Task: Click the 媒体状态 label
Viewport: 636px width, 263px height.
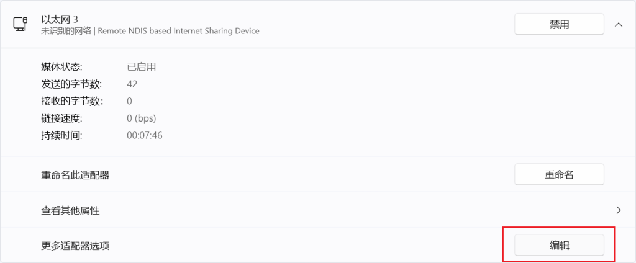Action: point(61,67)
